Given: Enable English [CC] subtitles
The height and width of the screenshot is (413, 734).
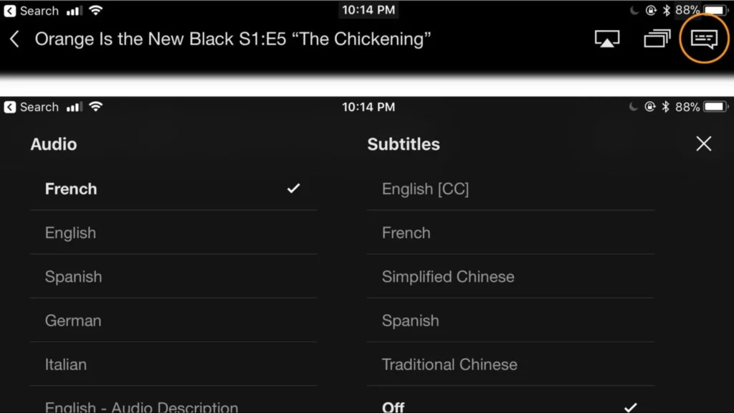Looking at the screenshot, I should click(x=426, y=189).
